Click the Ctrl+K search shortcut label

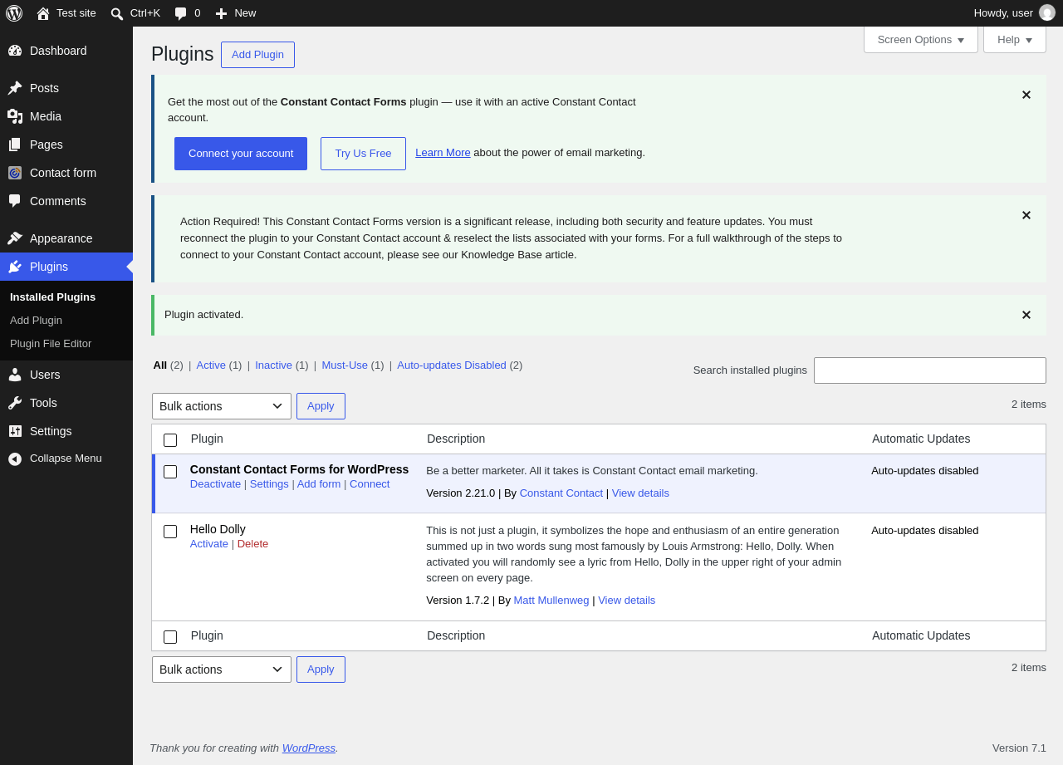(x=145, y=13)
